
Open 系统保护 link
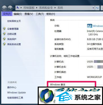tap(12, 39)
